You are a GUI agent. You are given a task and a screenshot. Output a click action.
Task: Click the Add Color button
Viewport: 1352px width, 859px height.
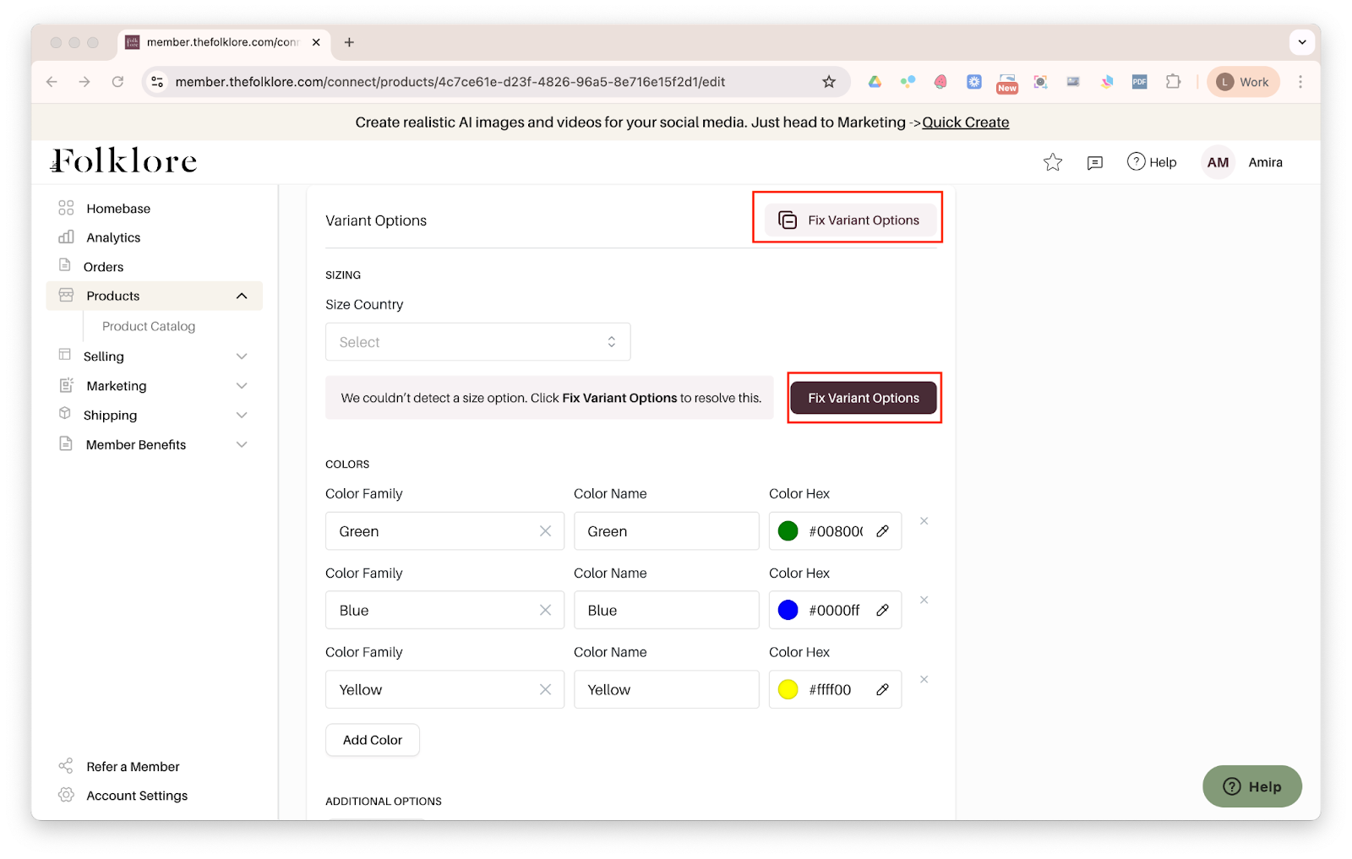(373, 740)
